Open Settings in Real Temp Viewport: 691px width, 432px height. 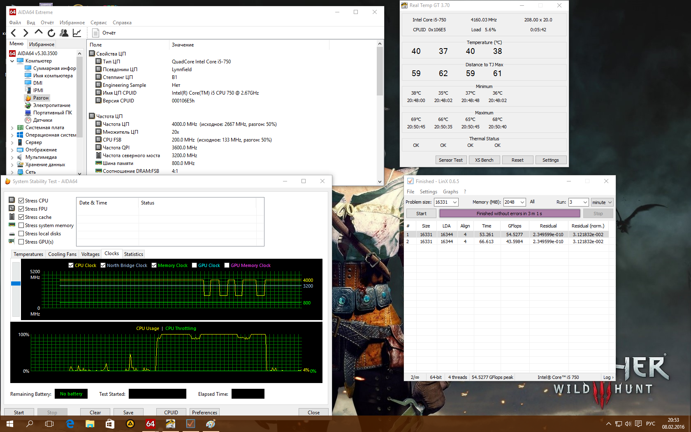click(551, 160)
